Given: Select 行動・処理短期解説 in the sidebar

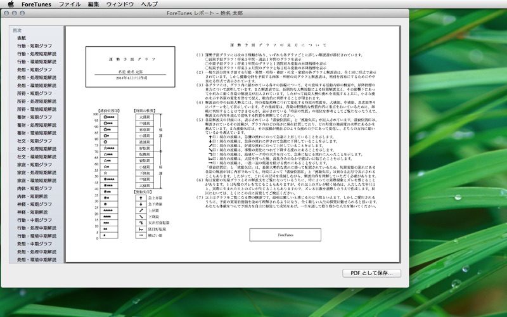Looking at the screenshot, I should pos(37,54).
